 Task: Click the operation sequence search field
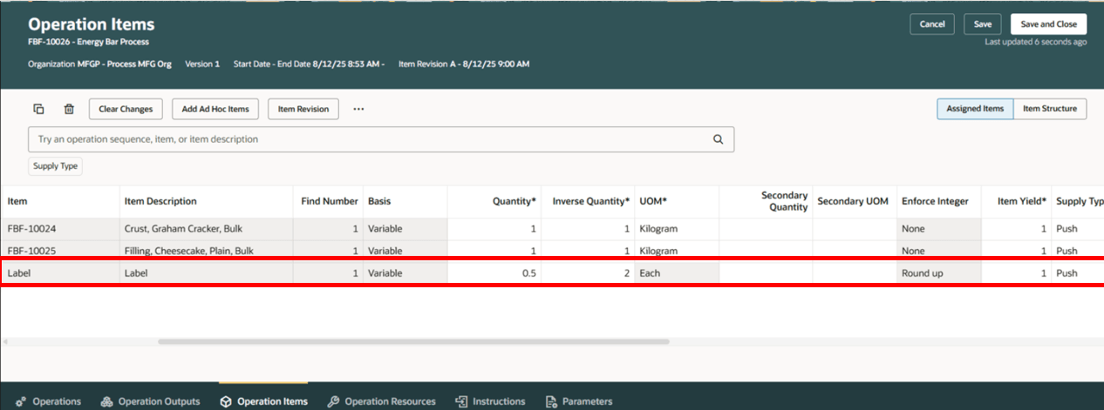click(x=381, y=139)
